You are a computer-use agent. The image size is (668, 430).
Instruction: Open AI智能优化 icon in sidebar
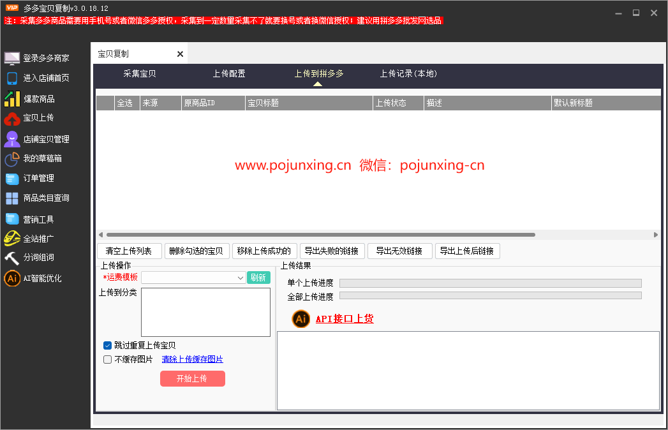(12, 278)
